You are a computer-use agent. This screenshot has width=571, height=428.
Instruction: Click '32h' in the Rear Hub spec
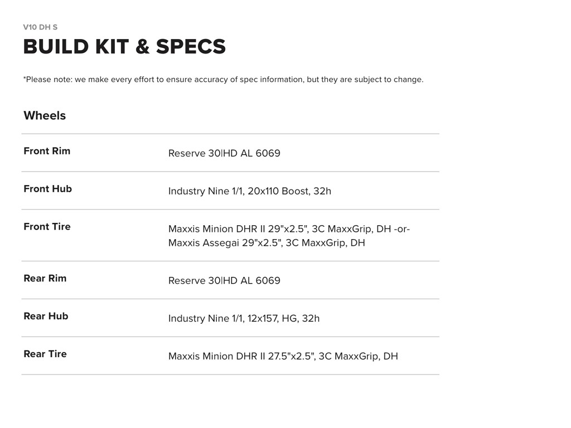pyautogui.click(x=311, y=319)
